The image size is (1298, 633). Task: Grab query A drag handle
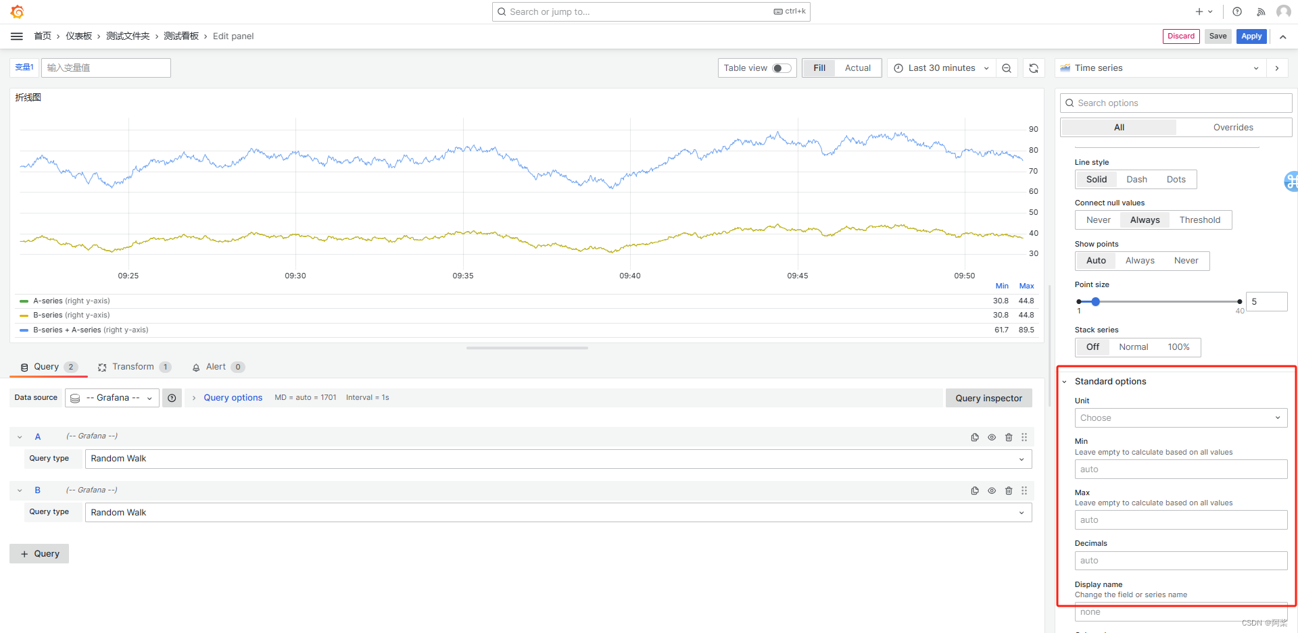[x=1024, y=437]
